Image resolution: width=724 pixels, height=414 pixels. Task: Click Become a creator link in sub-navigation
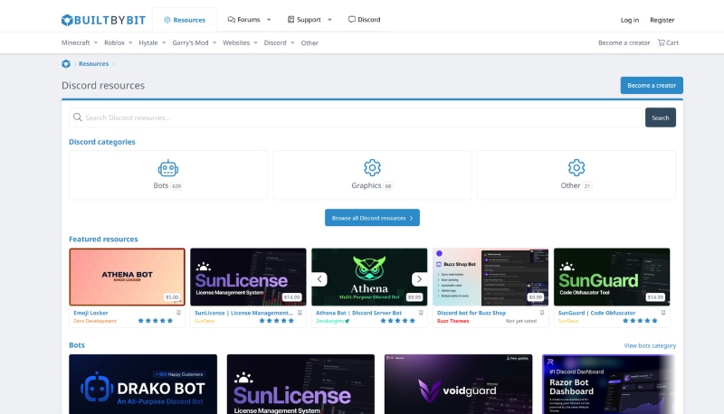[624, 42]
